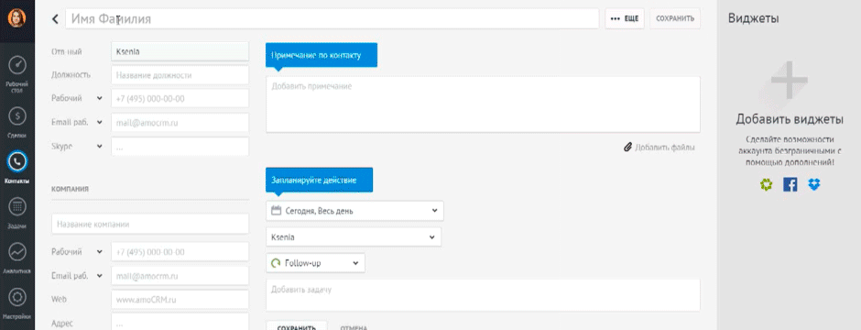Open the Аналитика chart icon
This screenshot has height=330, width=861.
pos(17,252)
